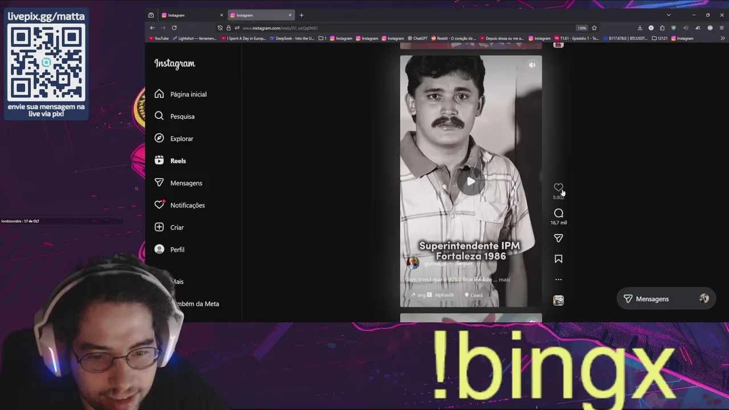The width and height of the screenshot is (729, 410).
Task: Click the 8.802 likes count
Action: 558,198
